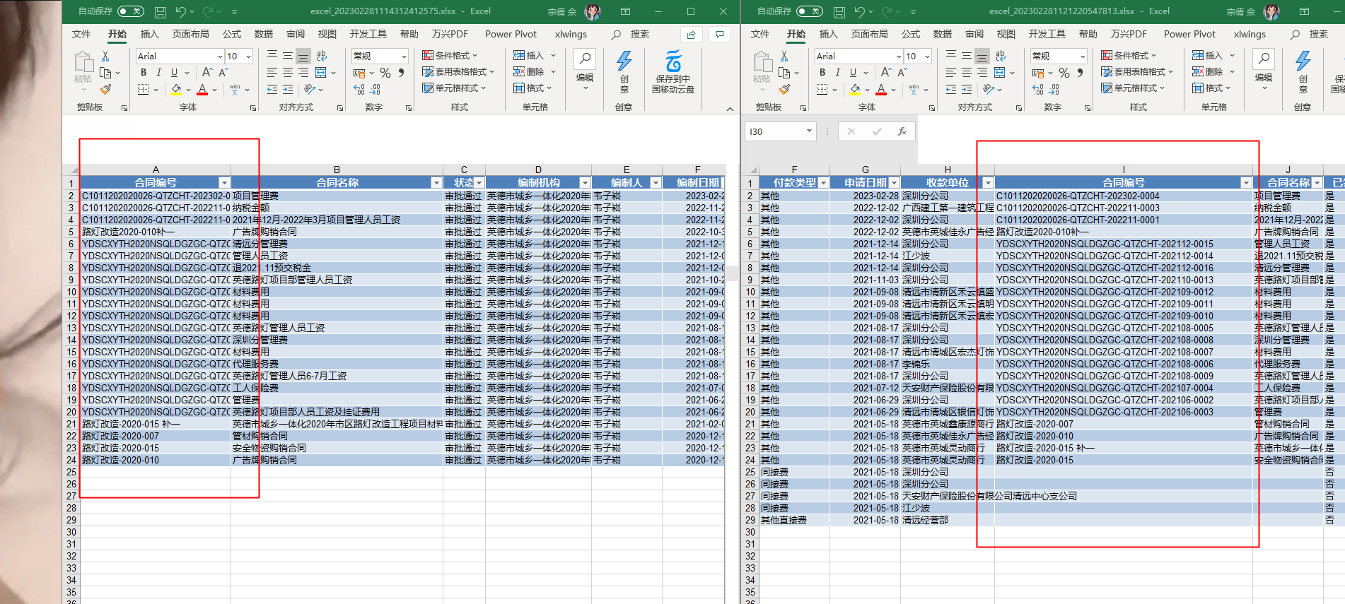
Task: Click the lightning 创意 icon in right window
Action: [1303, 61]
